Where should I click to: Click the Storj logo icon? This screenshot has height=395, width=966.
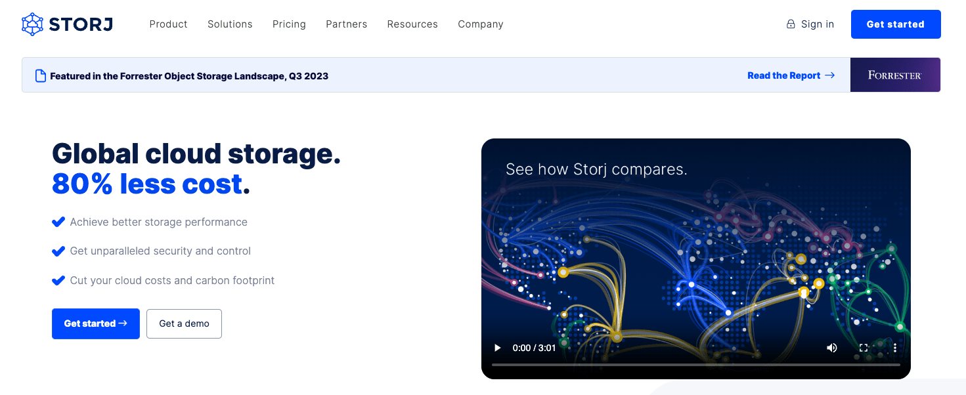32,24
